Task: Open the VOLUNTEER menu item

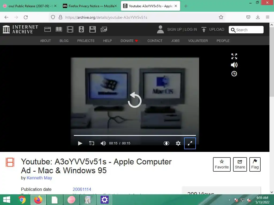Action: click(x=198, y=41)
